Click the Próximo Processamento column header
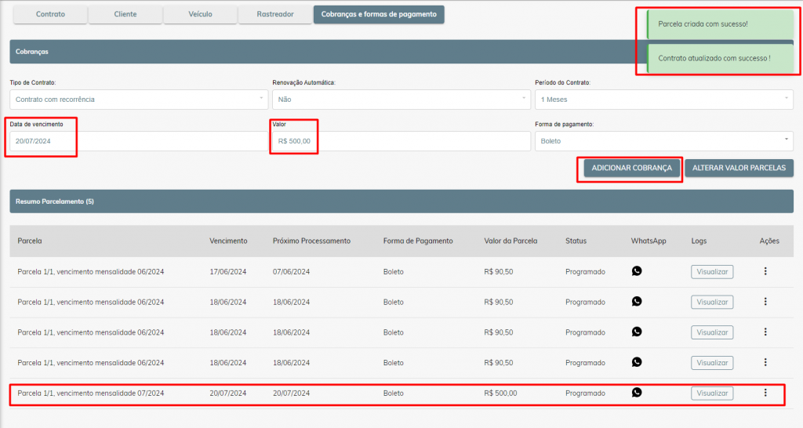The image size is (803, 428). coord(311,241)
